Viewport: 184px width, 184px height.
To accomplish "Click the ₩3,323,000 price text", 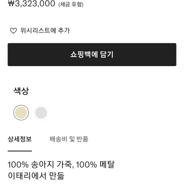I will 31,4.
